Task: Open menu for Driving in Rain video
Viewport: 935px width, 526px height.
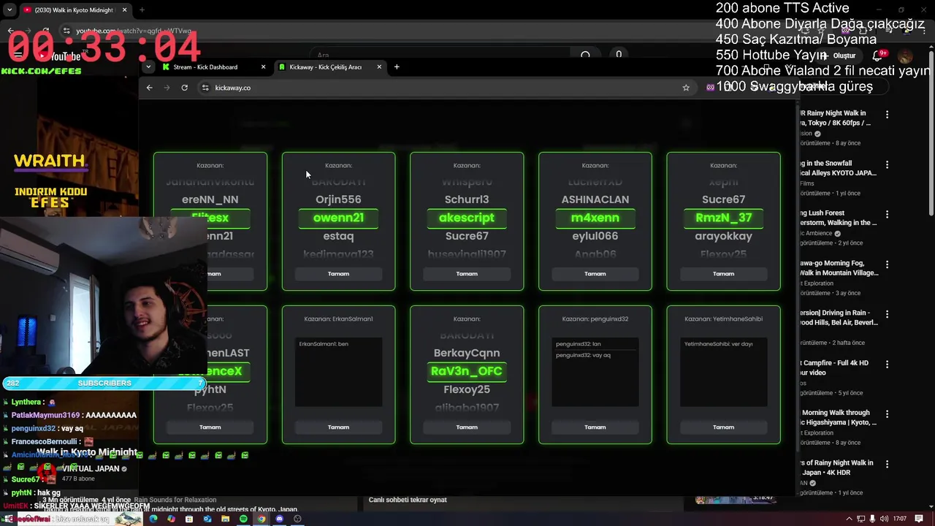Action: [x=887, y=314]
